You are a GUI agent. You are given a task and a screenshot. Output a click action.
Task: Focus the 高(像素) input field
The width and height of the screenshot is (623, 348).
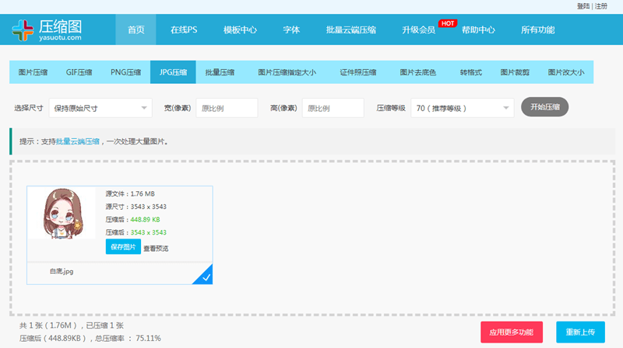click(333, 108)
